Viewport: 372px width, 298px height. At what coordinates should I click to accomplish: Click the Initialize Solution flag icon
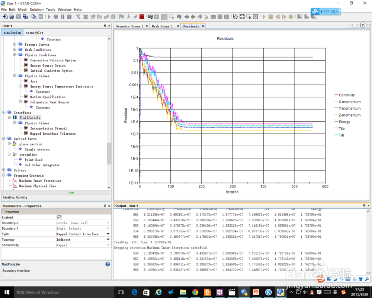pos(122,17)
